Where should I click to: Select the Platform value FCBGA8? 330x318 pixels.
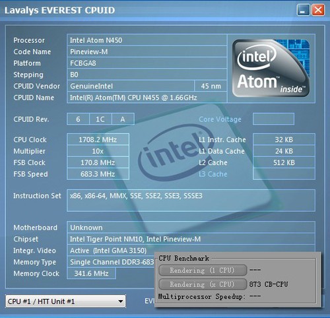147,63
